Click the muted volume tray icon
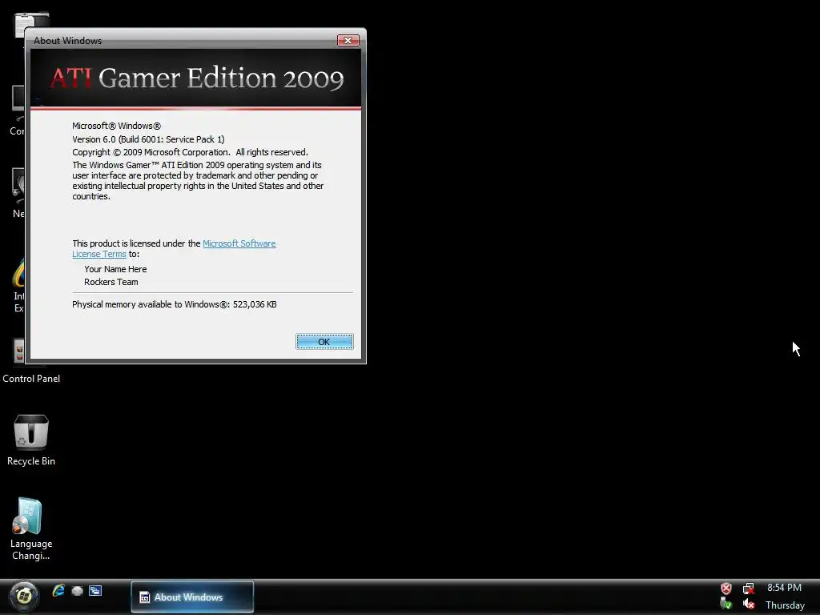This screenshot has width=820, height=615. [x=749, y=605]
